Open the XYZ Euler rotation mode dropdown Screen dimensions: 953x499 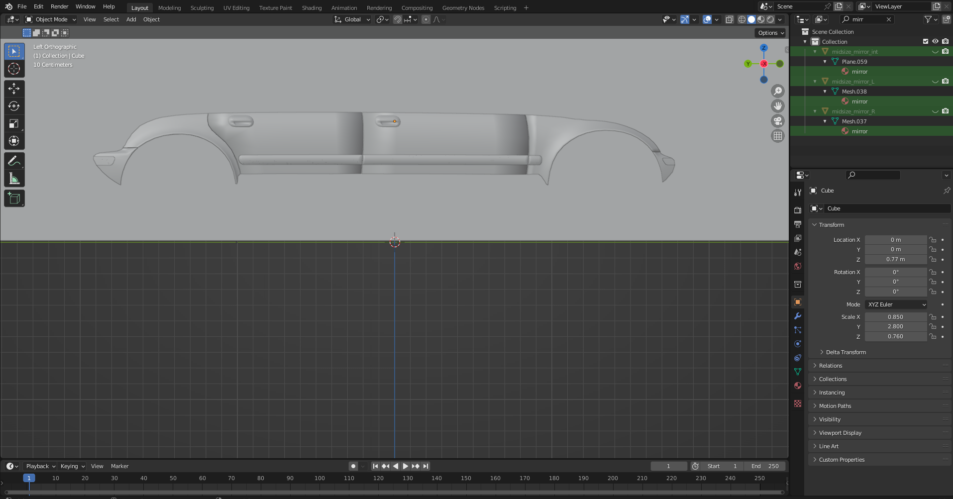(896, 304)
